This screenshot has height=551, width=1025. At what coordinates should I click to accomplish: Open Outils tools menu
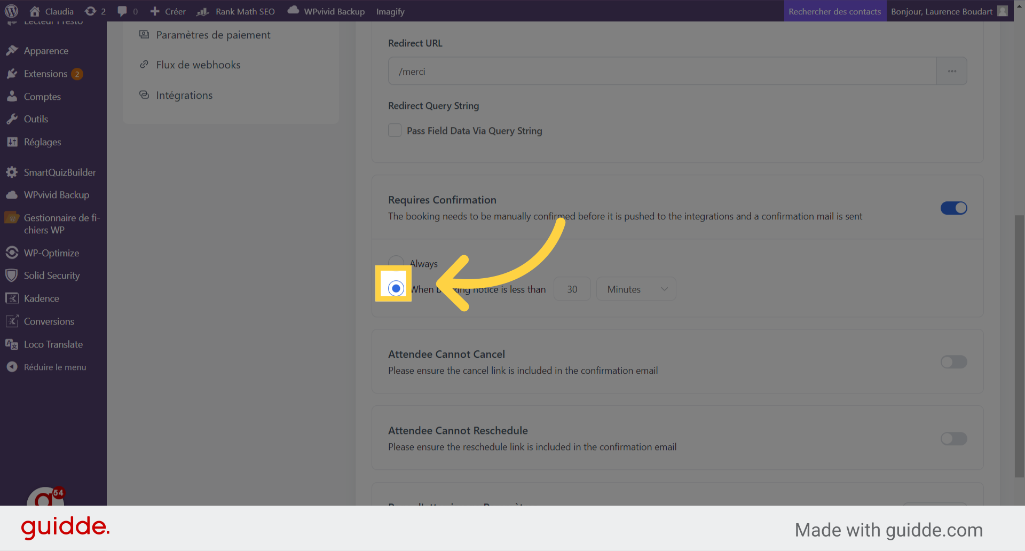click(36, 119)
